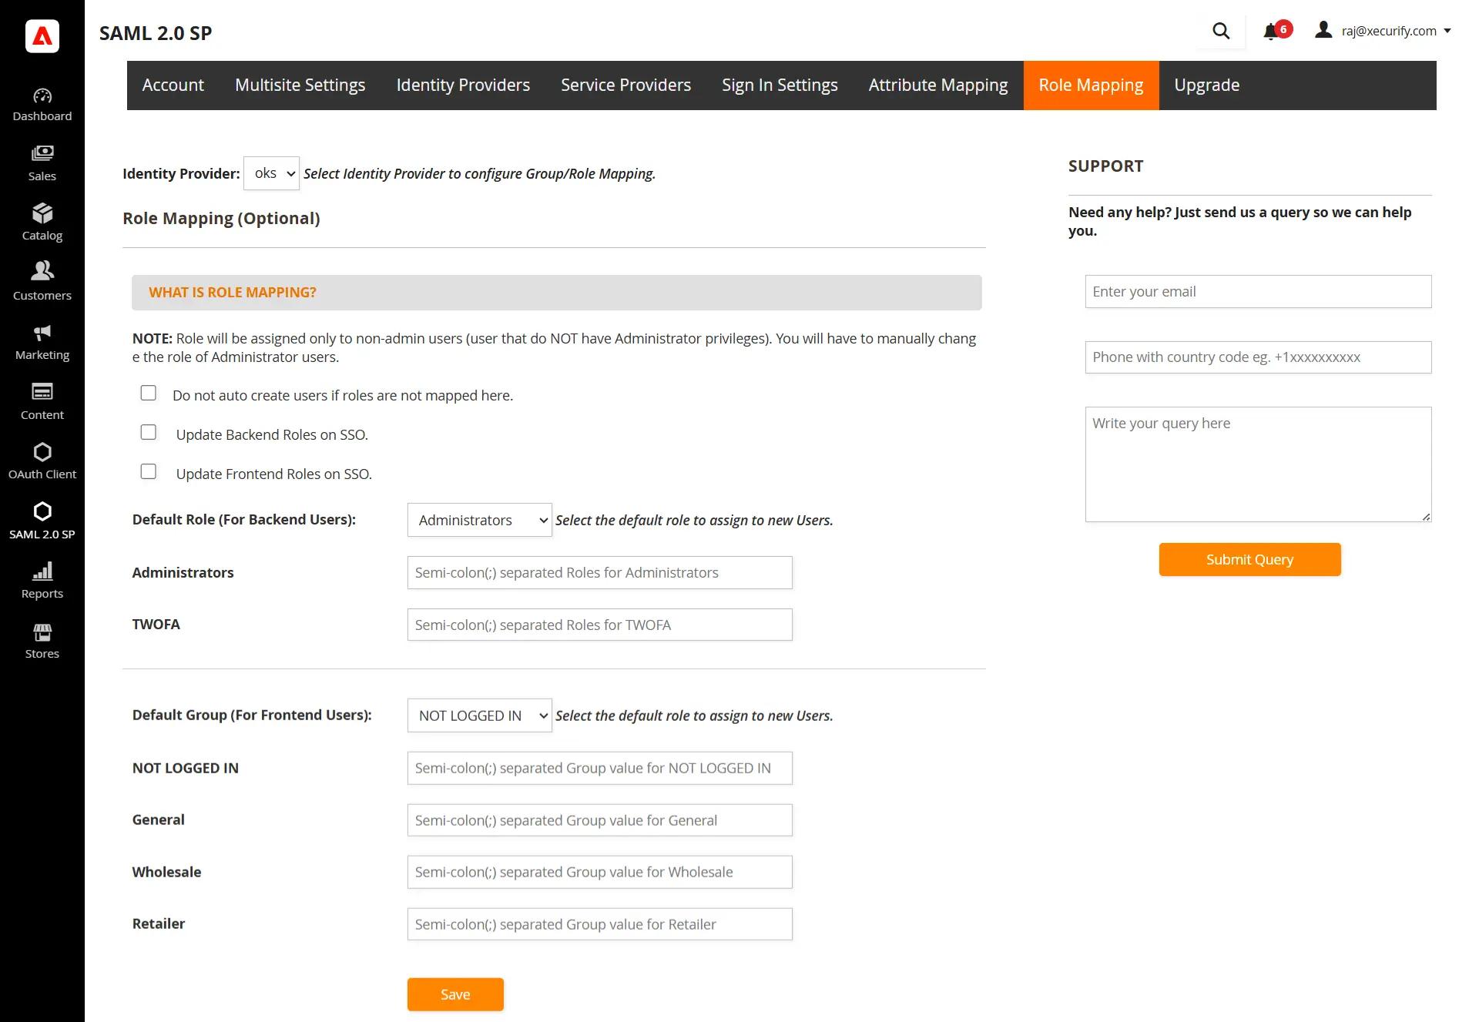
Task: Open the Stores storefront icon
Action: tap(42, 632)
